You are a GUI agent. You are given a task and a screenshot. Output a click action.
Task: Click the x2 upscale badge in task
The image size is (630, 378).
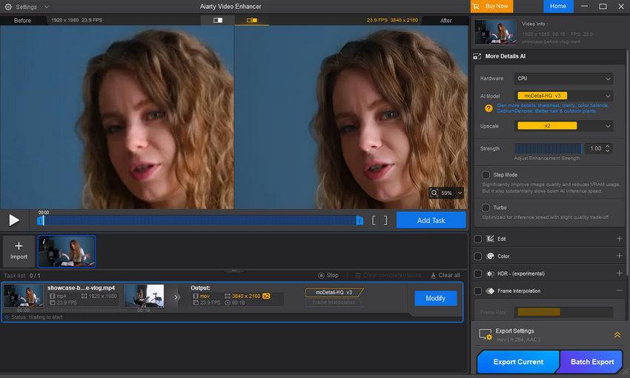pyautogui.click(x=266, y=296)
